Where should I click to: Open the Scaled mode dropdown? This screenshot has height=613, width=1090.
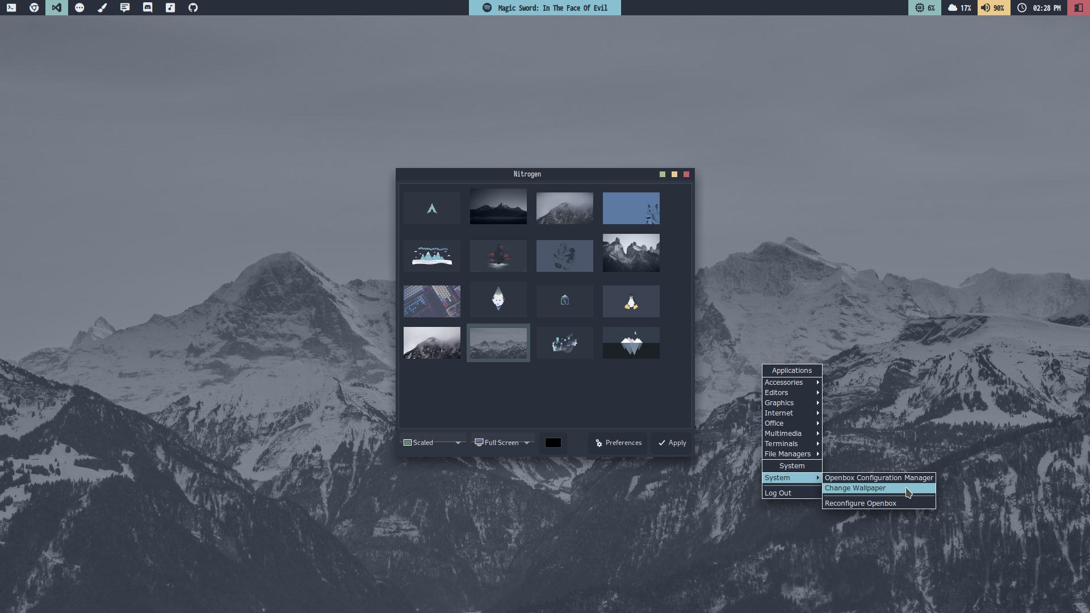pos(433,443)
